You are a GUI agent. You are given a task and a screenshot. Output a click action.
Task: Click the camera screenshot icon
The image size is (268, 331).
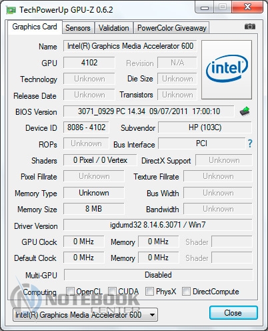(250, 27)
